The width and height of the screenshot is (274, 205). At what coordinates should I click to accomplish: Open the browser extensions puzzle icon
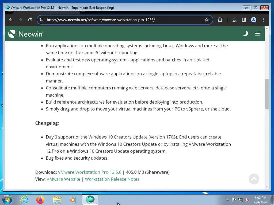[x=220, y=20]
